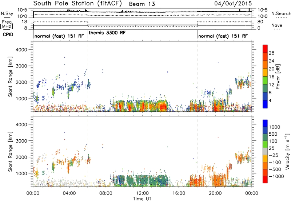Click 'Slant Range [km]' axis label on velocity panel

(x=10, y=152)
